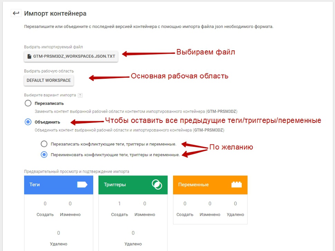Click the Удалено count under Переменные
The height and width of the screenshot is (251, 335).
[x=235, y=204]
